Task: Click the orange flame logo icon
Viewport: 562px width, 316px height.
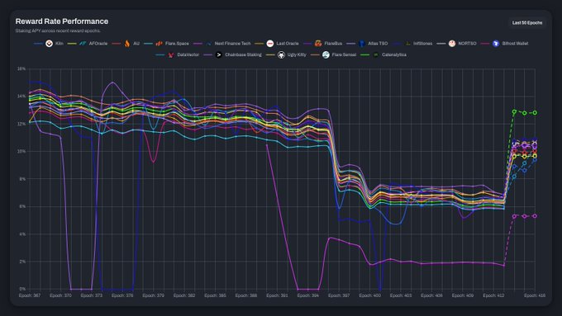Action: click(x=127, y=43)
